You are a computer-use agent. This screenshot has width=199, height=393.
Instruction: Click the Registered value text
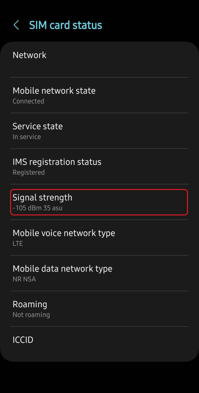point(29,172)
